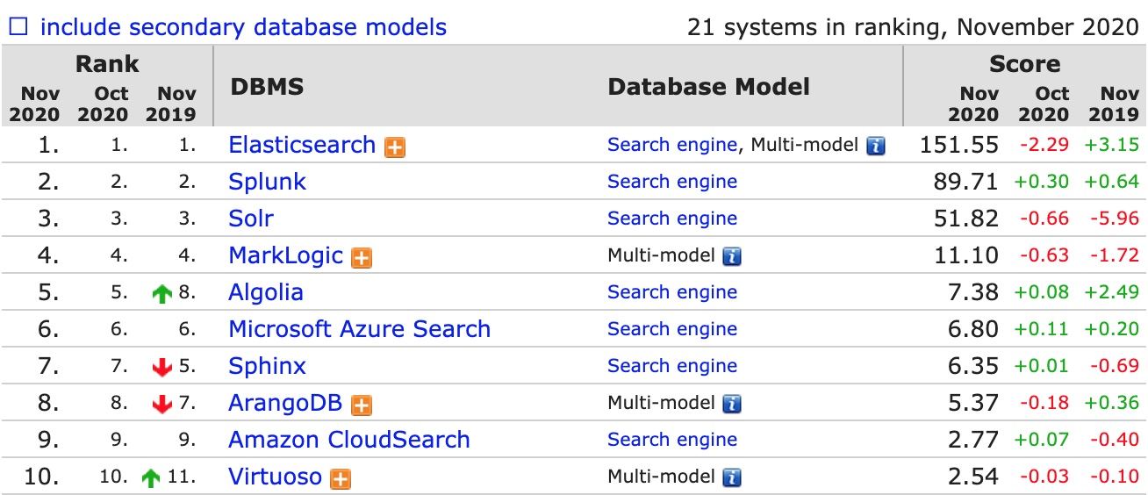
Task: Click the info icon in Virtuoso's Multi-model cell
Action: coord(732,478)
